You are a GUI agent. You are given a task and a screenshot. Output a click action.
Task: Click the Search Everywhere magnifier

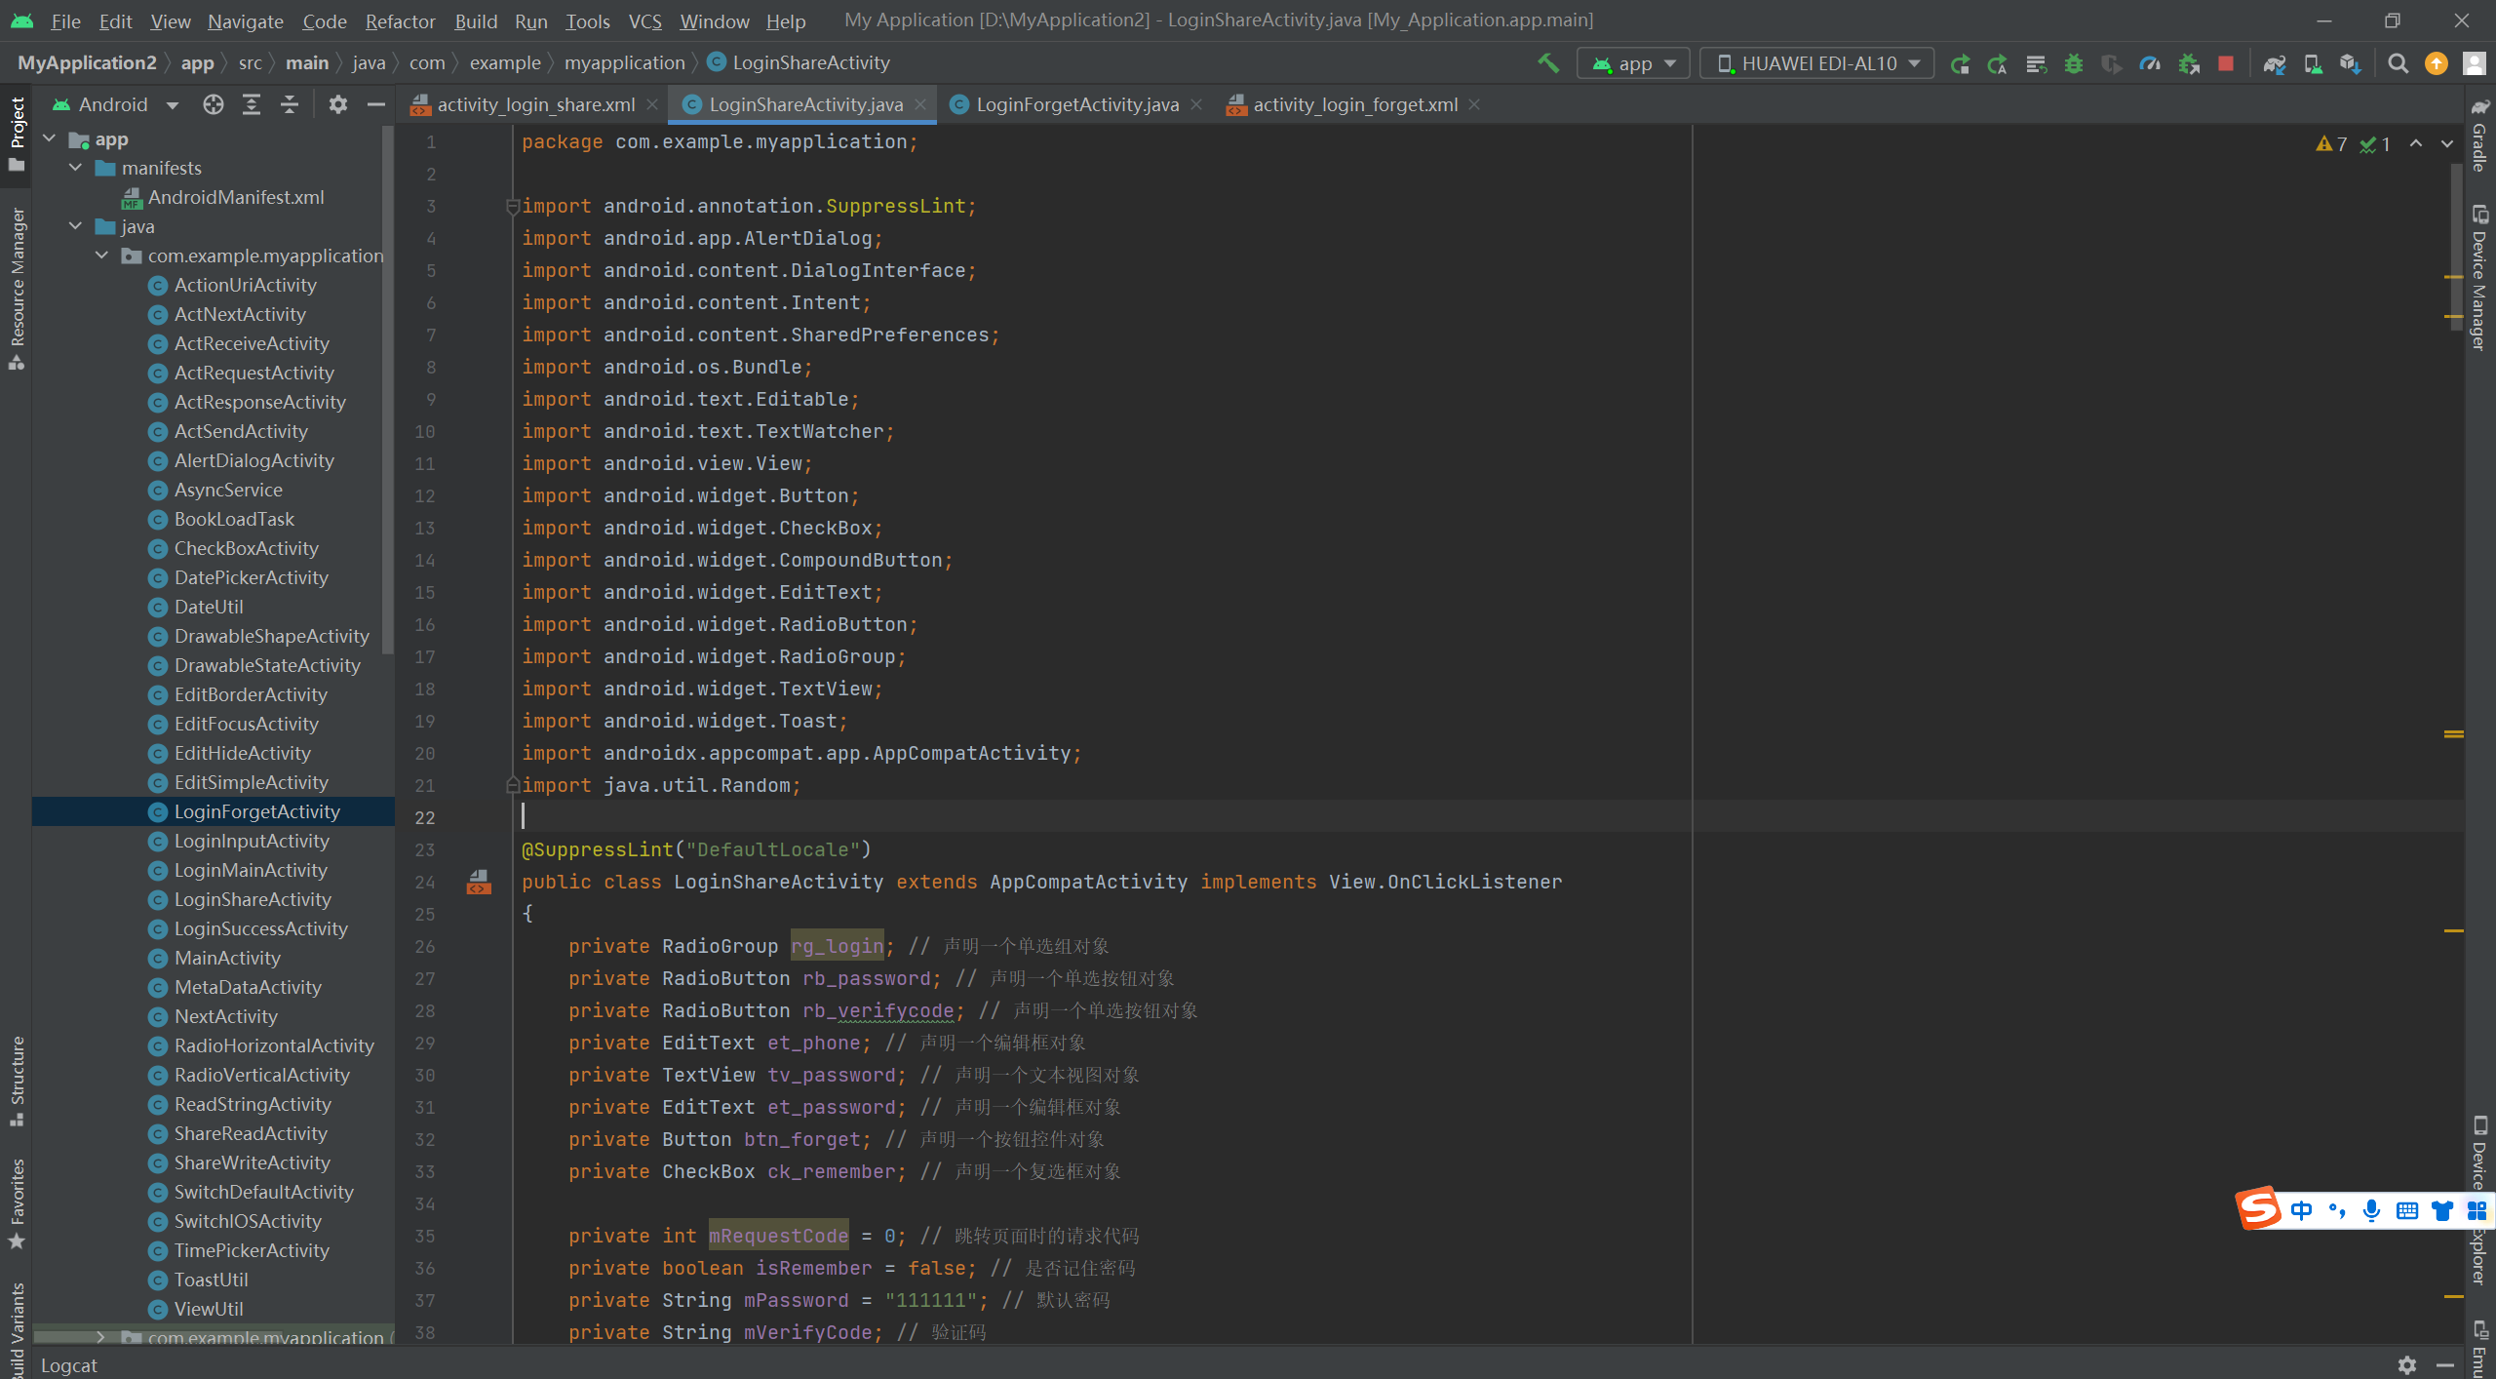click(2398, 63)
